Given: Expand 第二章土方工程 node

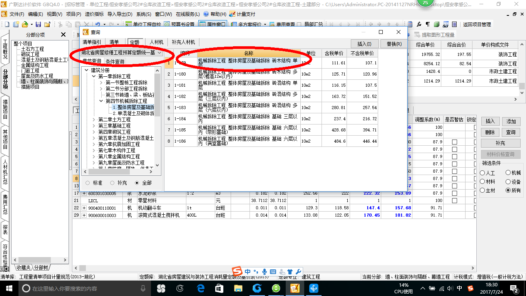Looking at the screenshot, I should (94, 119).
